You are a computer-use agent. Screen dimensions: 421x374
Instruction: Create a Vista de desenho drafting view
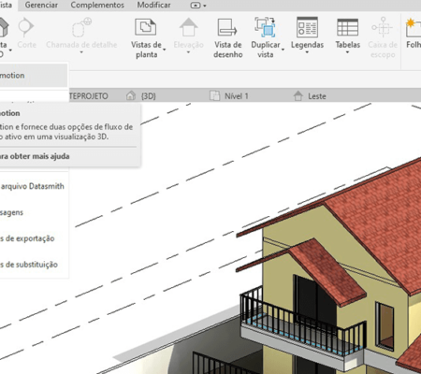pos(228,37)
